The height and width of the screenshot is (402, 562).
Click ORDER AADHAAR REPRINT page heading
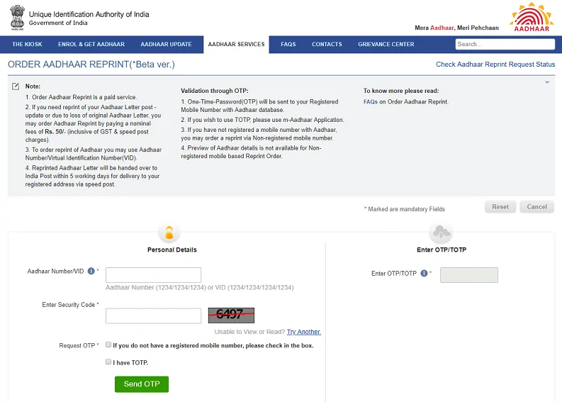91,65
